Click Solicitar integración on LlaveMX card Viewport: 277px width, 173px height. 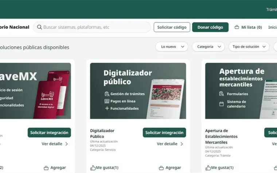point(49,133)
